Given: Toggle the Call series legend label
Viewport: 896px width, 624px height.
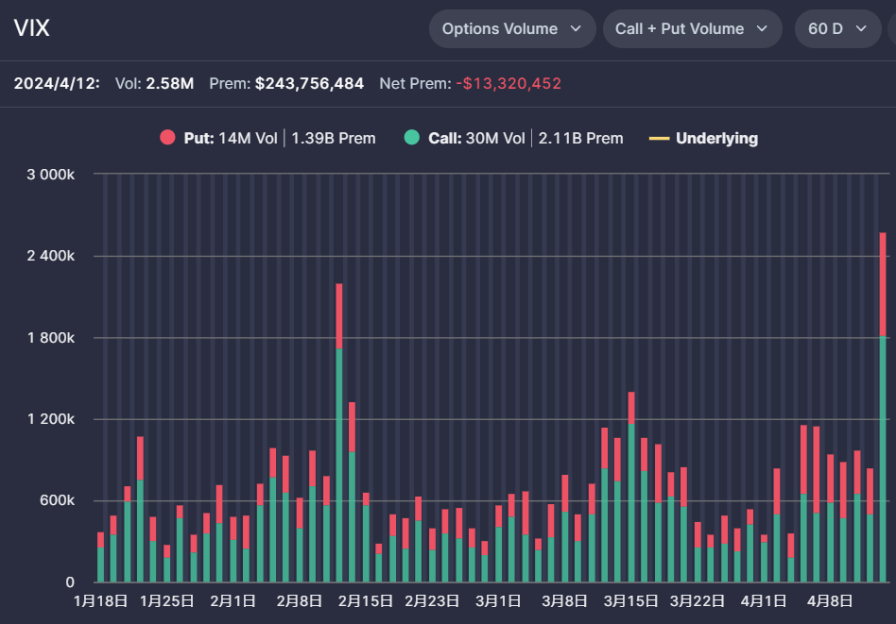Looking at the screenshot, I should coord(443,138).
